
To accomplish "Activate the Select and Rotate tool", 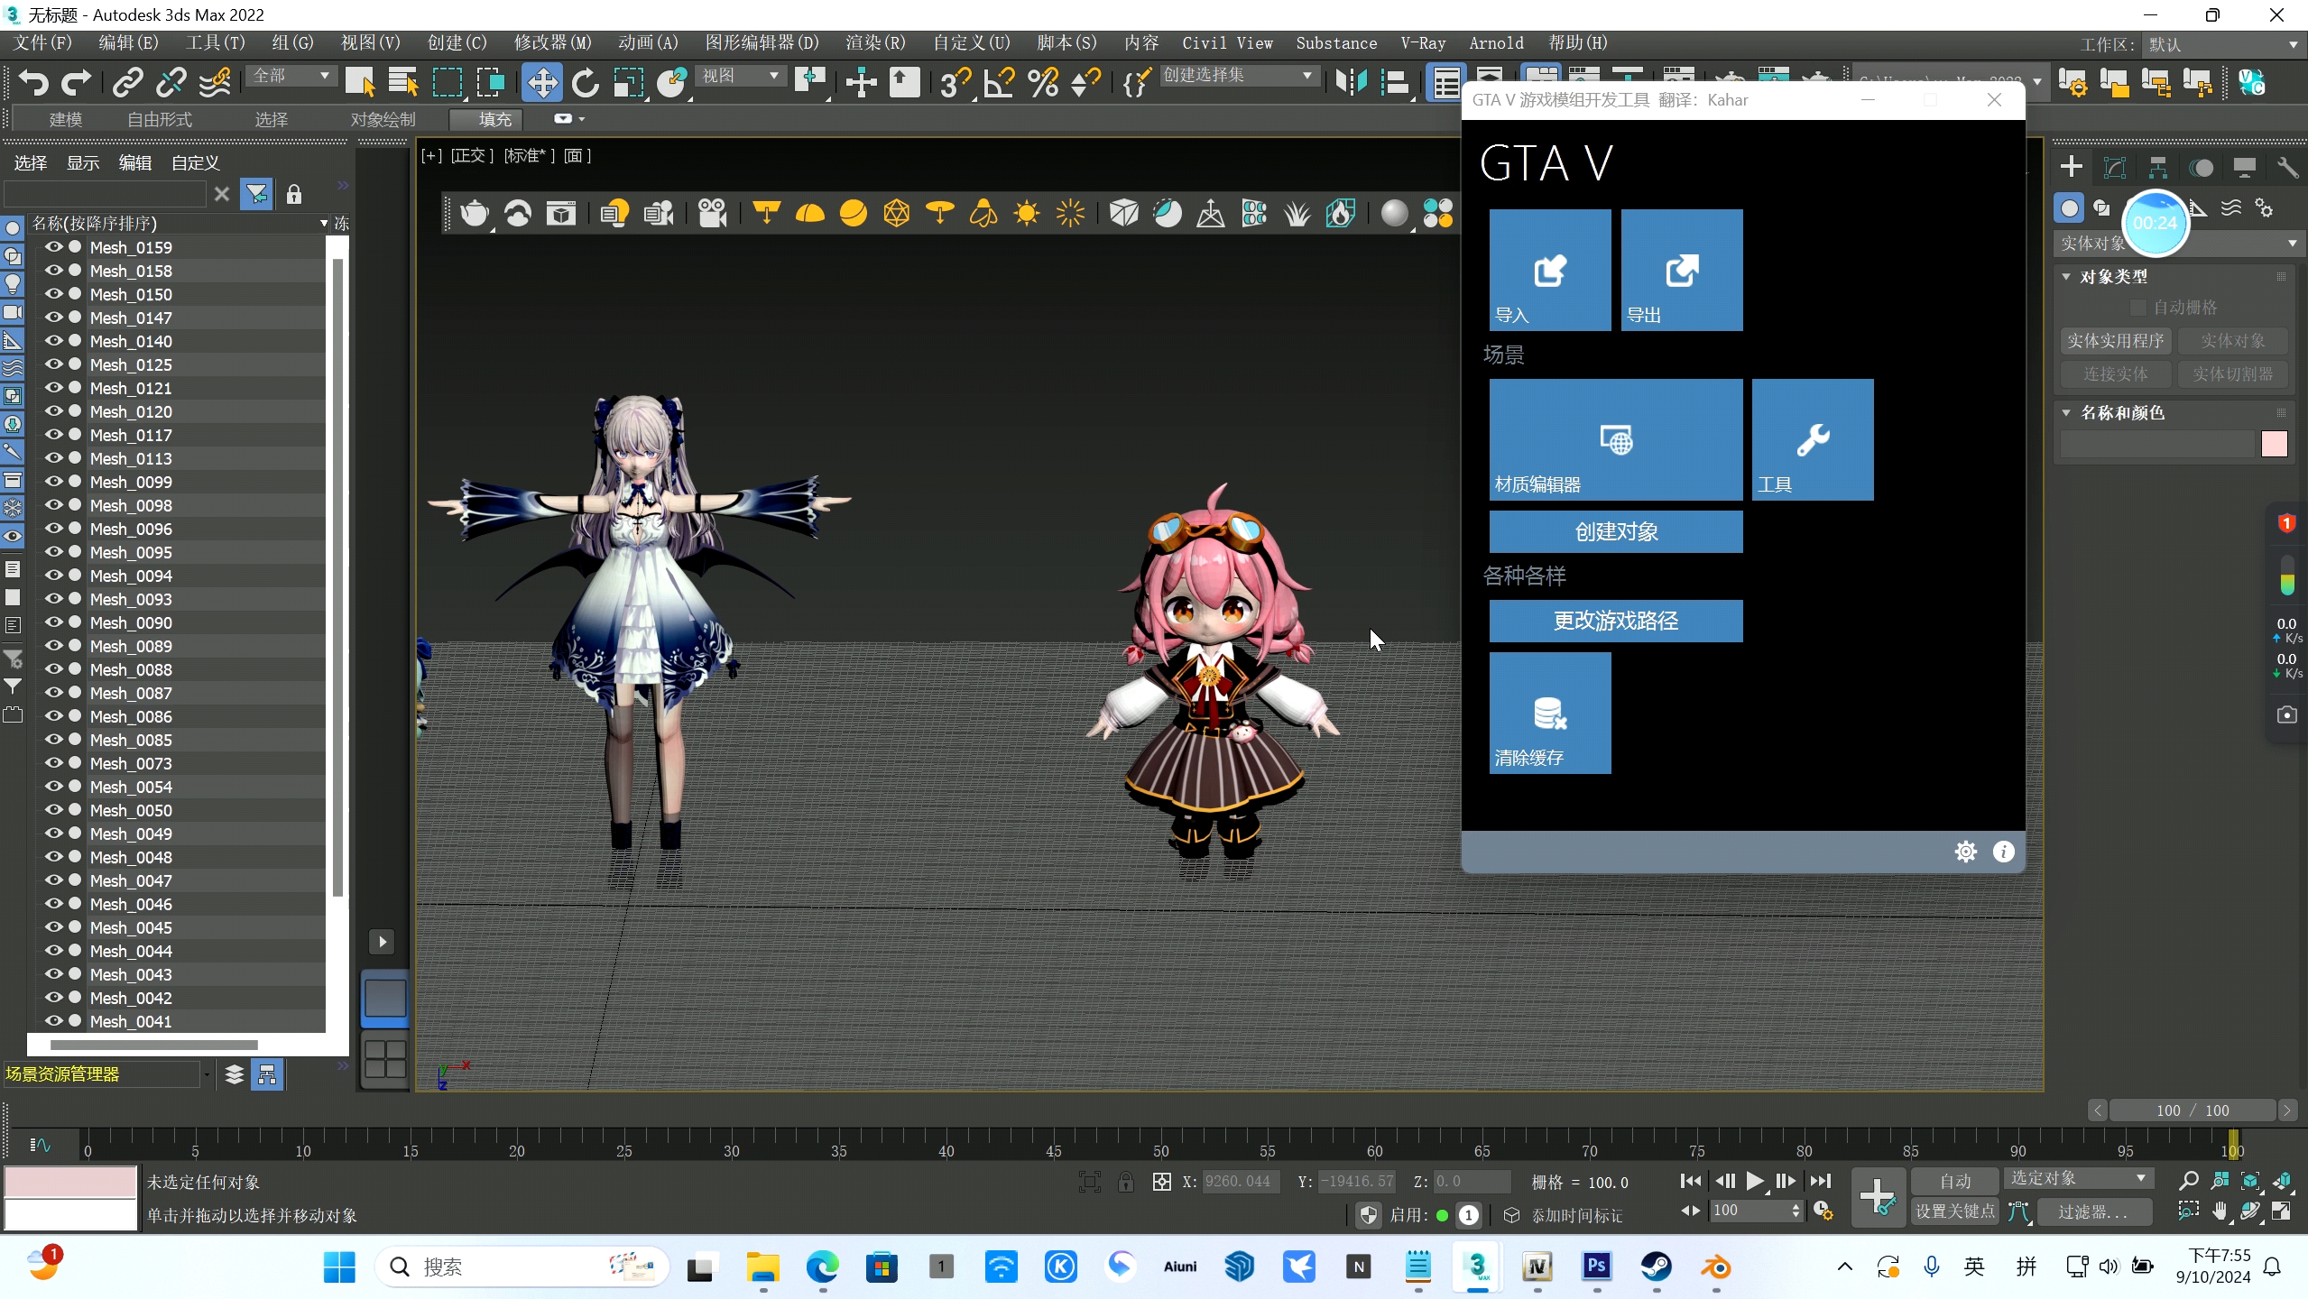I will pyautogui.click(x=586, y=83).
